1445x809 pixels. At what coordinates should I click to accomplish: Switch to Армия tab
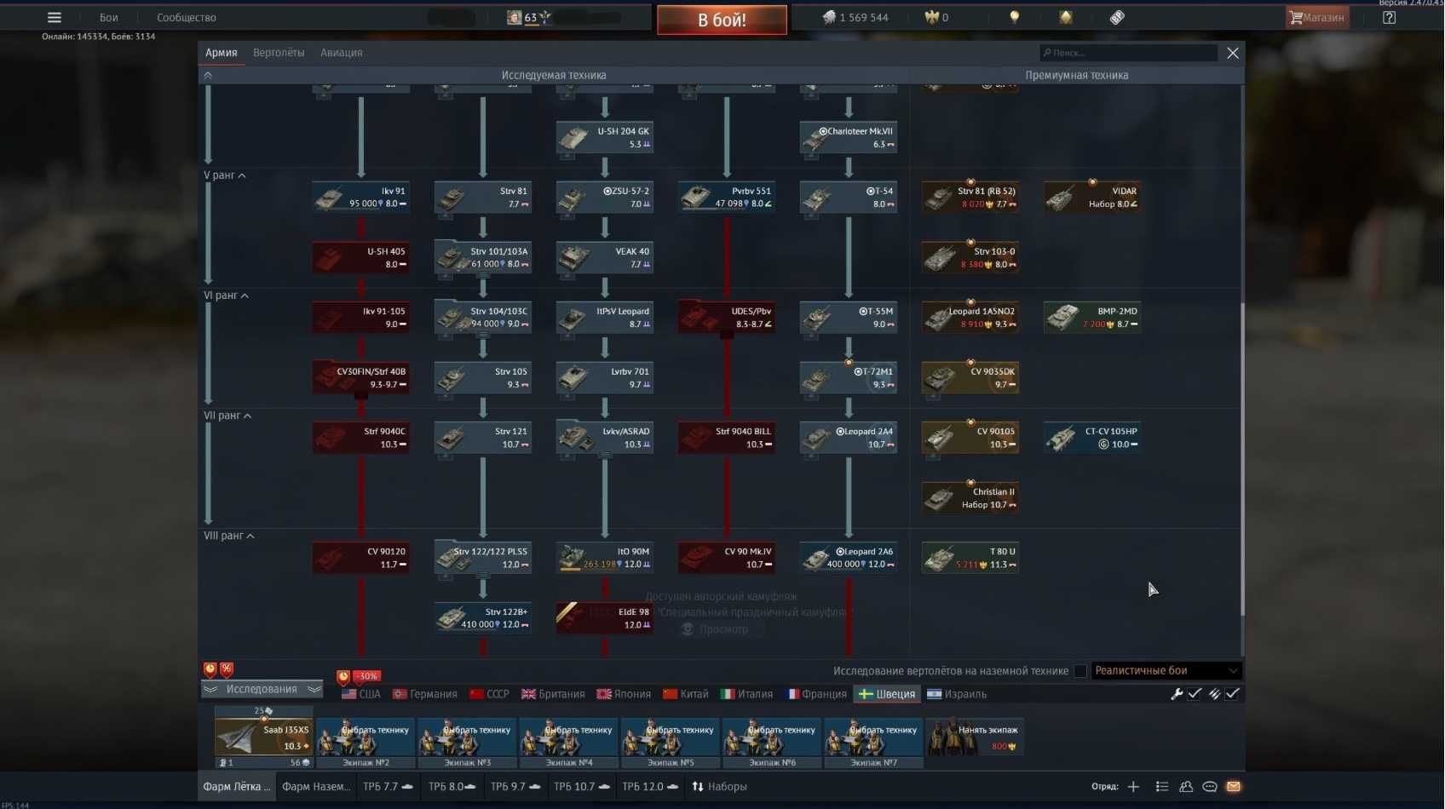pyautogui.click(x=221, y=53)
